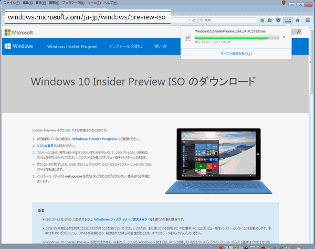Open the 編集(E) menu
Image resolution: width=315 pixels, height=249 pixels.
(x=27, y=3)
